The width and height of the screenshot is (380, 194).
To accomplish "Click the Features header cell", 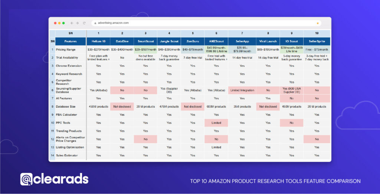I will click(71, 41).
